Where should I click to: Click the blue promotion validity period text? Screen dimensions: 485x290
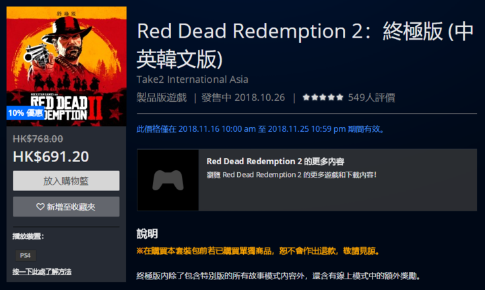tap(261, 129)
